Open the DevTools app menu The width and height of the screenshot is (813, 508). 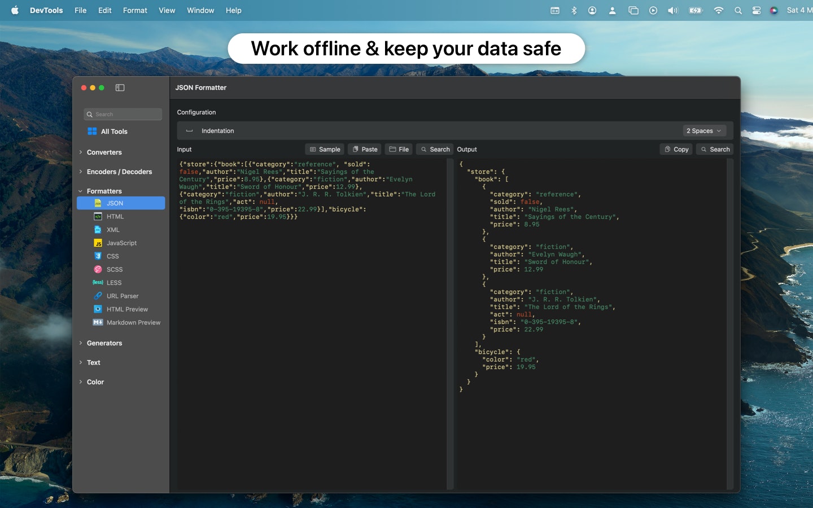tap(46, 10)
